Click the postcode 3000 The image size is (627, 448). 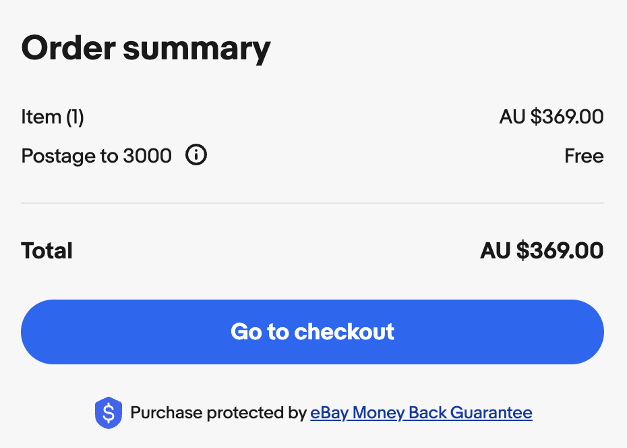point(147,157)
